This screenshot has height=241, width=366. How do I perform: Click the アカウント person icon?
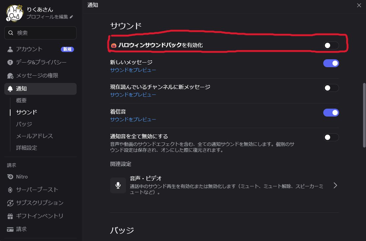[10, 49]
